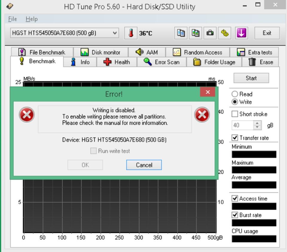287x252 pixels.
Task: Click the 'Device: HGST HTS545050A7E680' text
Action: pos(114,140)
